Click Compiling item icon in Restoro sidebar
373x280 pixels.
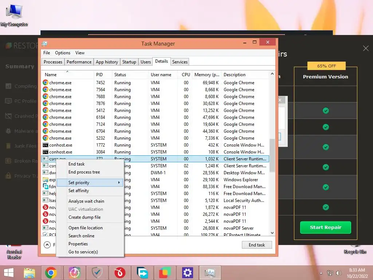pos(8,86)
